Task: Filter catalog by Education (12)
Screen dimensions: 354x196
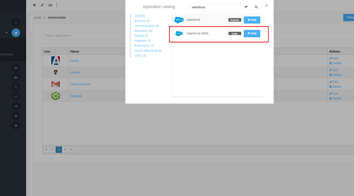Action: 143,31
